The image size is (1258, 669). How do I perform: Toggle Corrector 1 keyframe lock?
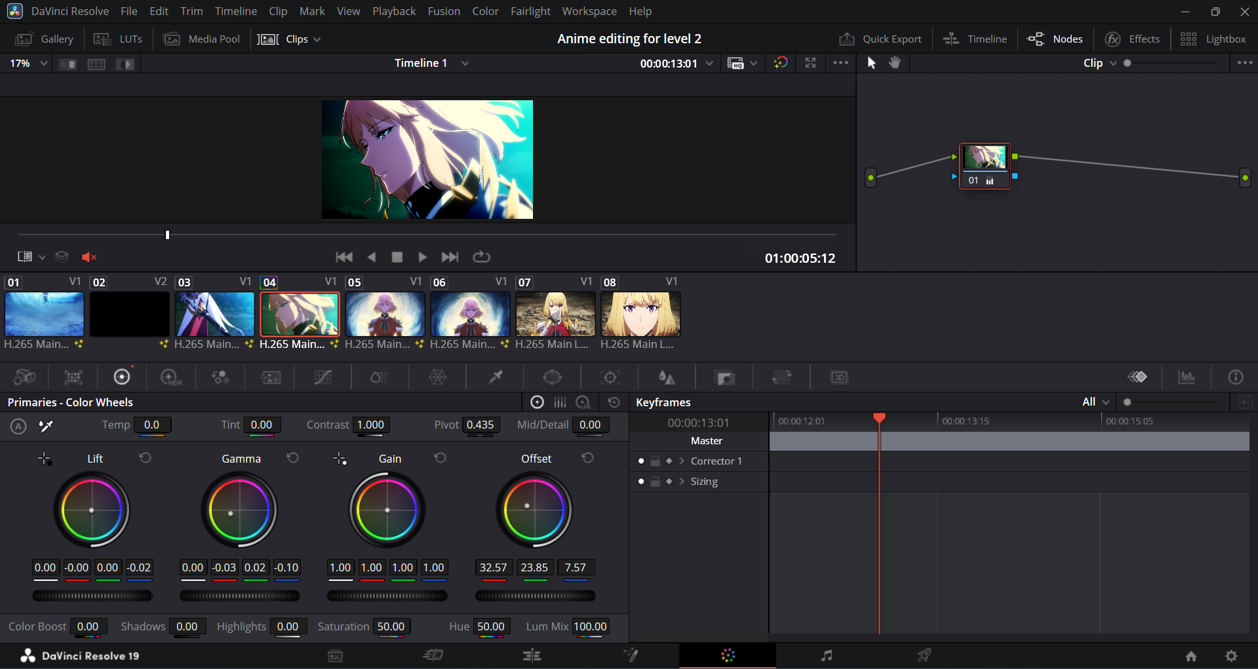coord(655,461)
